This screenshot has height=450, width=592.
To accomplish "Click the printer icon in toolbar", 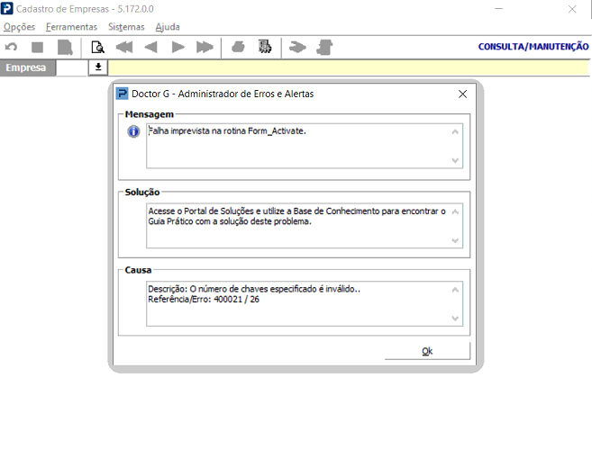I will (x=239, y=47).
